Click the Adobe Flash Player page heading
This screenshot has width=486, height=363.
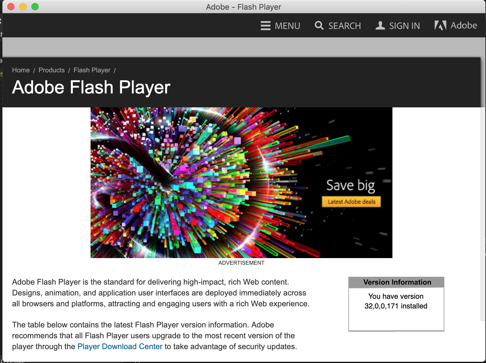[x=91, y=87]
